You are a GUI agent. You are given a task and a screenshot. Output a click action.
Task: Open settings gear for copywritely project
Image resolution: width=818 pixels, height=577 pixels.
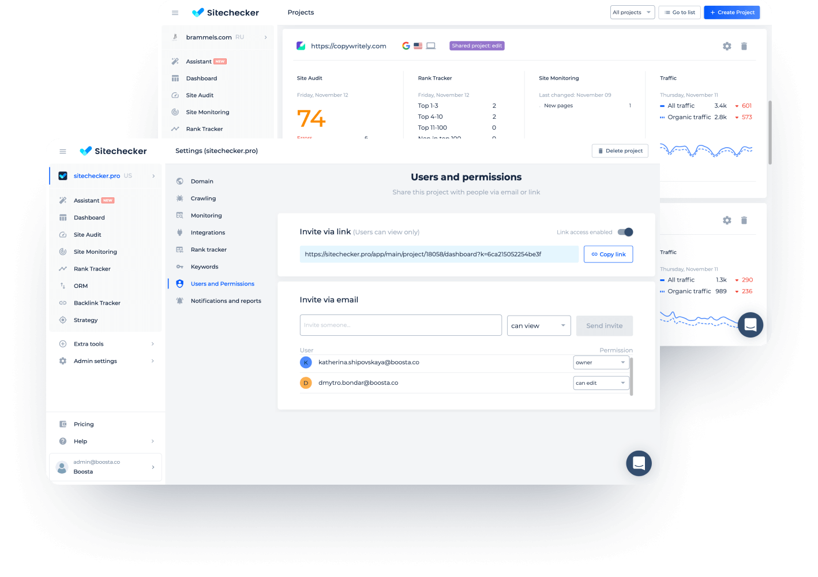pyautogui.click(x=727, y=46)
